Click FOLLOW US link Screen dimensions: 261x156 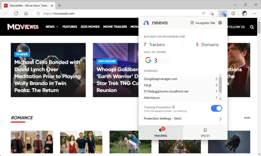[236, 27]
